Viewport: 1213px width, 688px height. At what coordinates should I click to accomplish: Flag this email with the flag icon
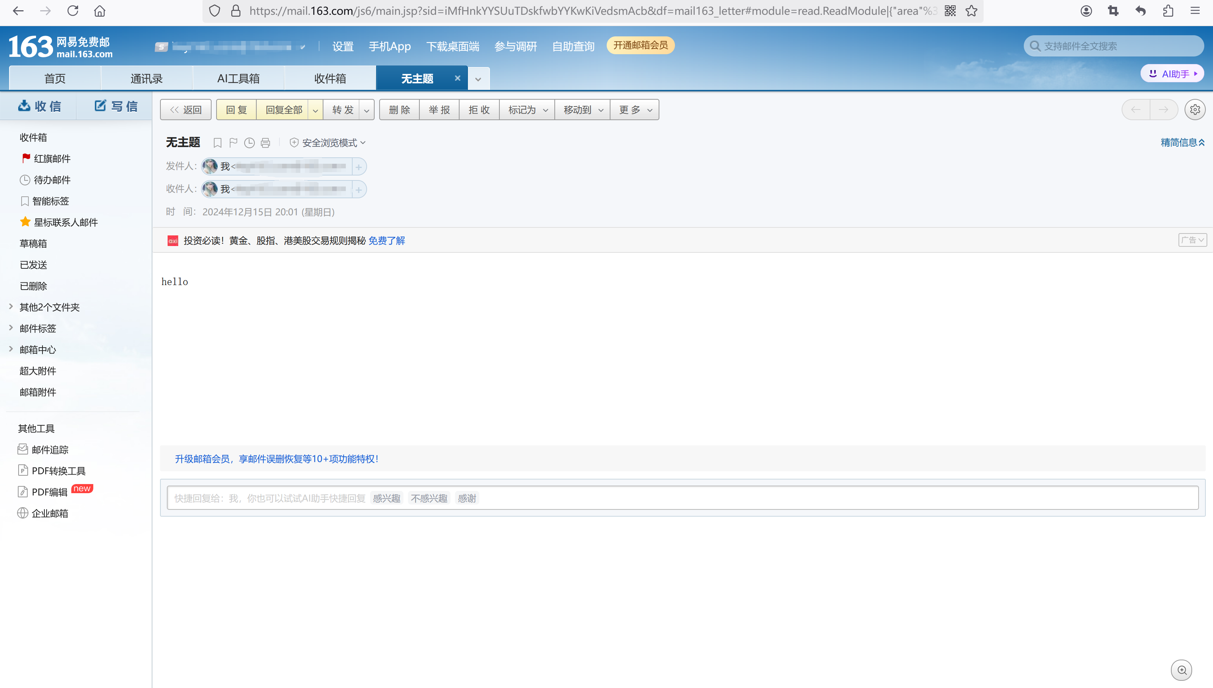233,142
